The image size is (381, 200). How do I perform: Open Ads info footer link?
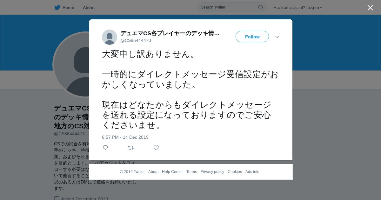coord(252,172)
